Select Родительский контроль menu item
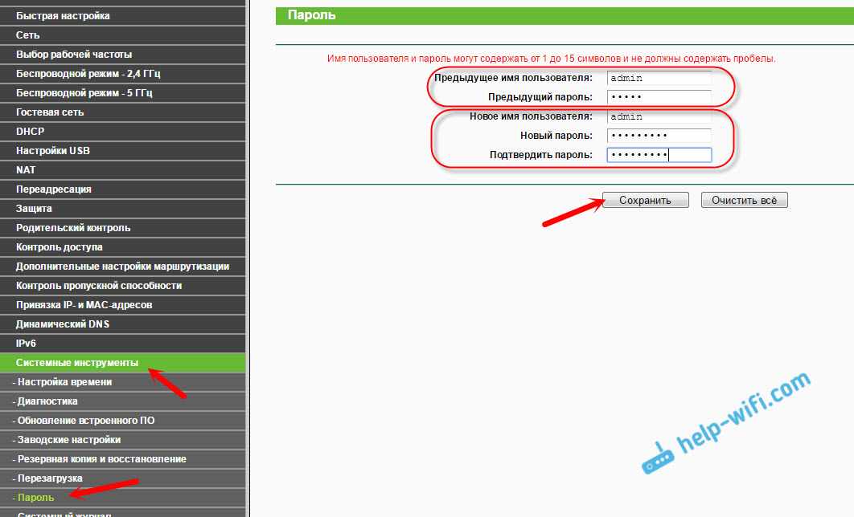 pos(73,228)
